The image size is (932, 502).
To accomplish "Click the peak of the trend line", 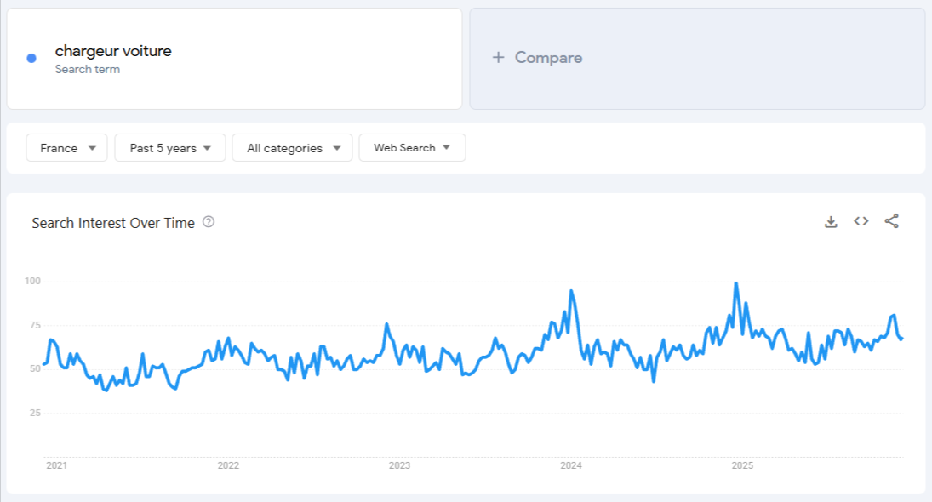I will click(x=735, y=282).
